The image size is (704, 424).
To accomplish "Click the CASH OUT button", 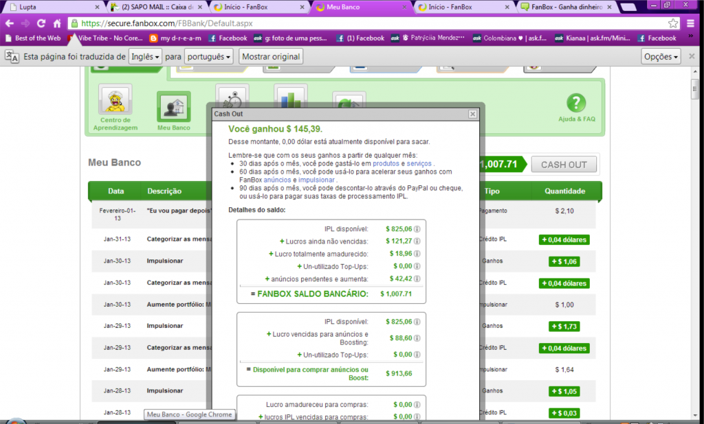I will [x=564, y=165].
